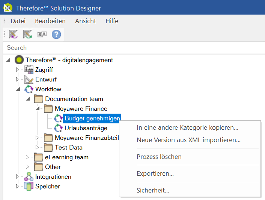The width and height of the screenshot is (265, 200).
Task: Open help via the blue question mark icon
Action: (56, 34)
